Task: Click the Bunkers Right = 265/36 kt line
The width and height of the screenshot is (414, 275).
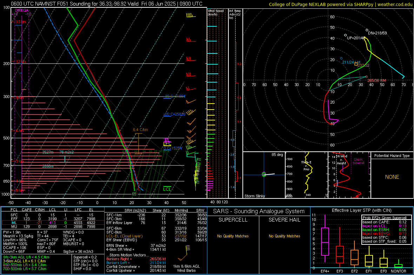Action: point(136,259)
